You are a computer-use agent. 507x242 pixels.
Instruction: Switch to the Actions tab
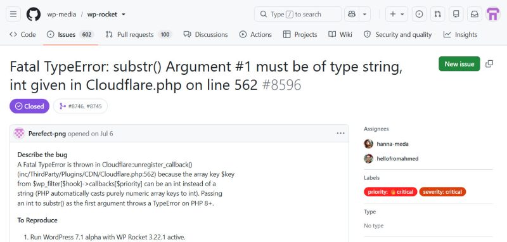point(255,35)
